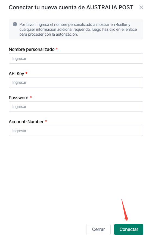
Task: Focus the Nombre personalizado input field
Action: [x=76, y=58]
